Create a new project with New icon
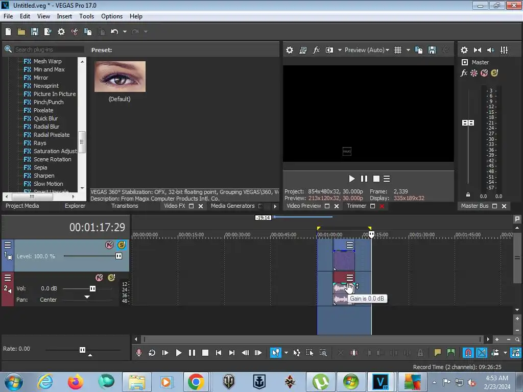Image resolution: width=523 pixels, height=392 pixels. click(x=8, y=32)
